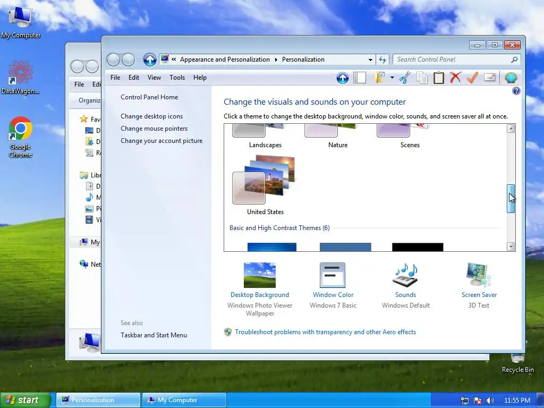Click the control panel icon in address bar
The width and height of the screenshot is (544, 408).
[x=165, y=59]
